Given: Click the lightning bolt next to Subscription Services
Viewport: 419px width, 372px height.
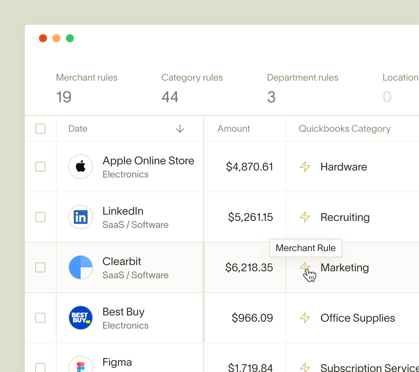Looking at the screenshot, I should (x=305, y=367).
